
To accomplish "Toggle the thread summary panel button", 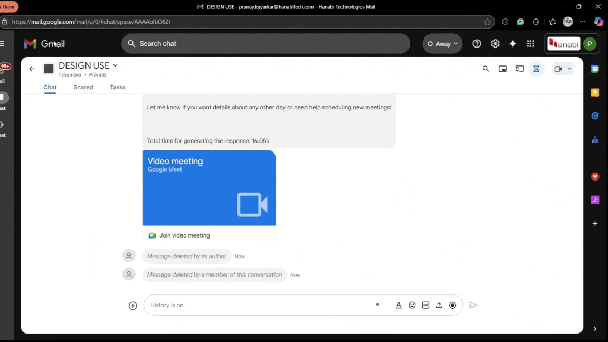I will pos(536,69).
